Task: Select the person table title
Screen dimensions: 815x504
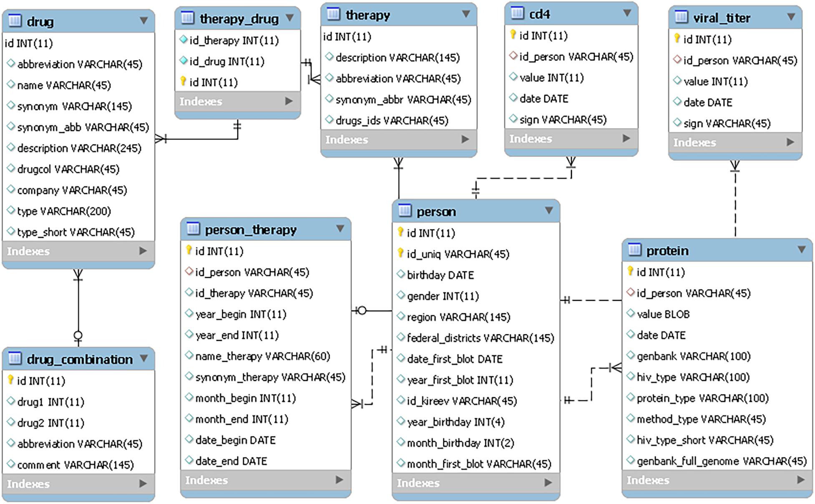Action: click(x=436, y=212)
